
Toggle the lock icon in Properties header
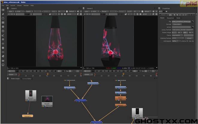164,11
